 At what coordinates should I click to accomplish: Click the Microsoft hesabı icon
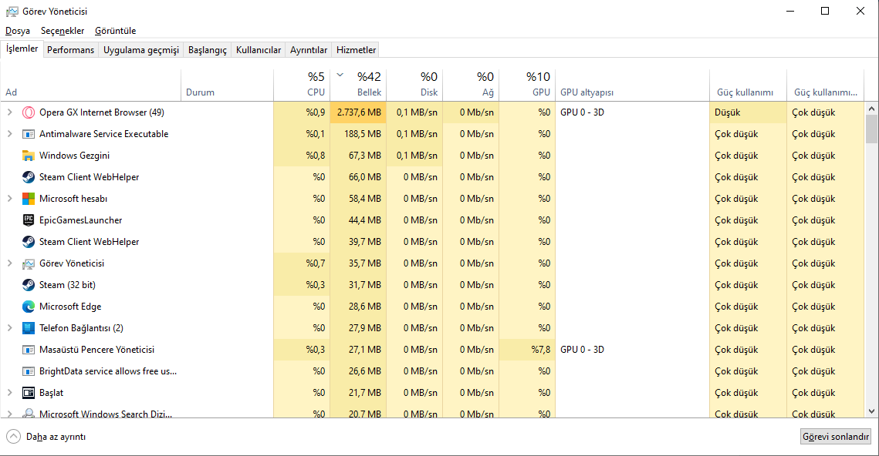point(29,199)
